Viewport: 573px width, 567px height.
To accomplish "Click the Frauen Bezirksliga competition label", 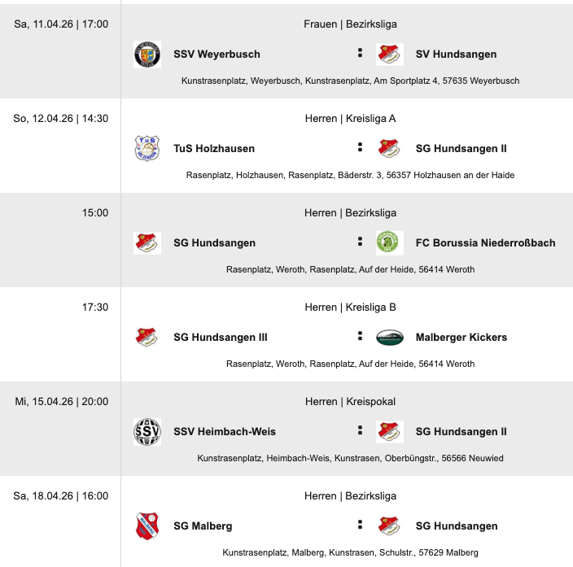I will pyautogui.click(x=350, y=24).
